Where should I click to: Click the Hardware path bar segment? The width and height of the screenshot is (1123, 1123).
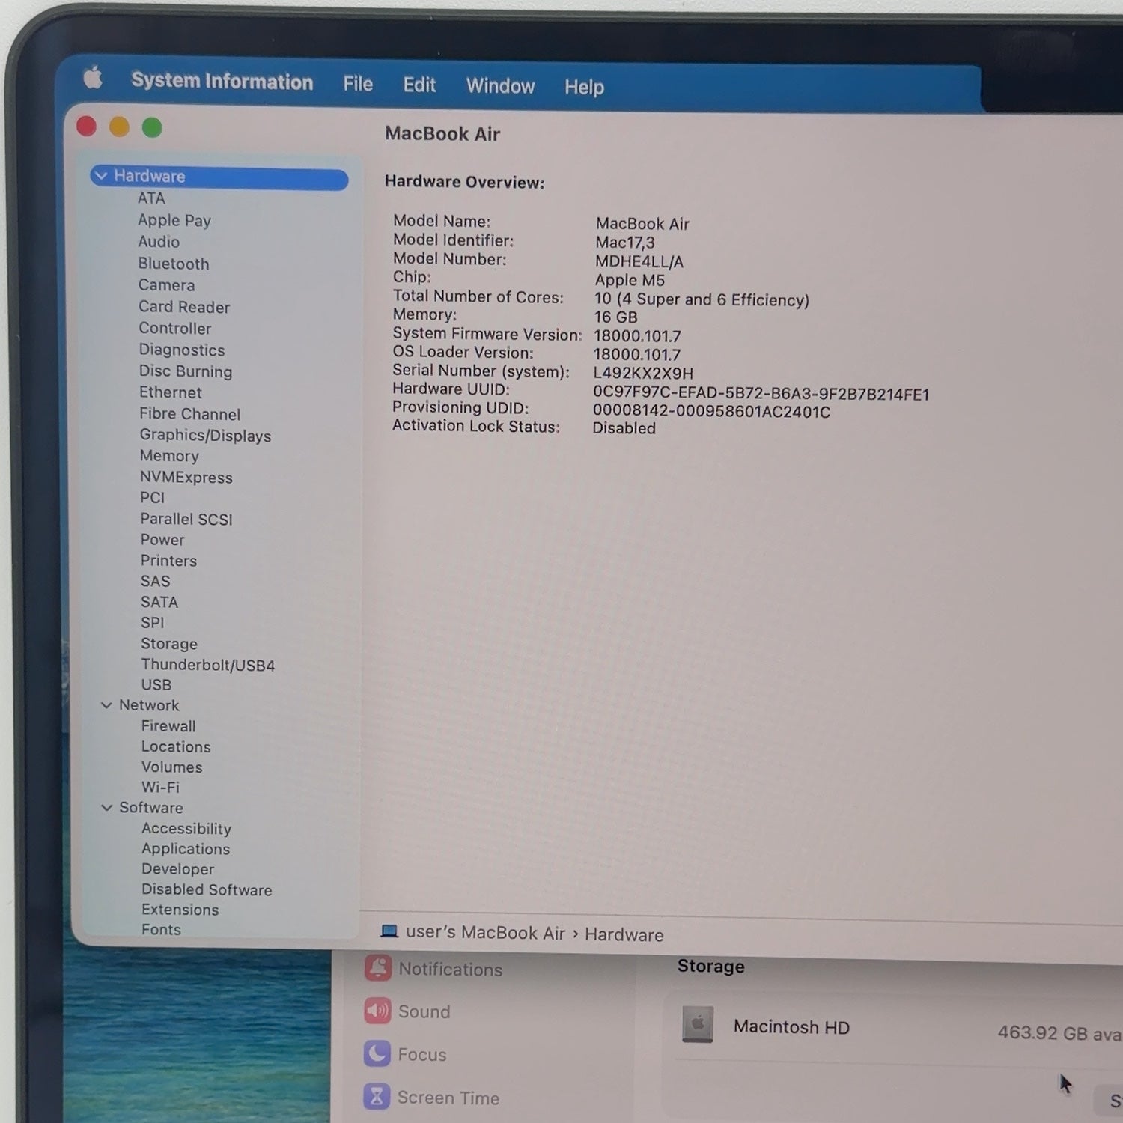624,935
